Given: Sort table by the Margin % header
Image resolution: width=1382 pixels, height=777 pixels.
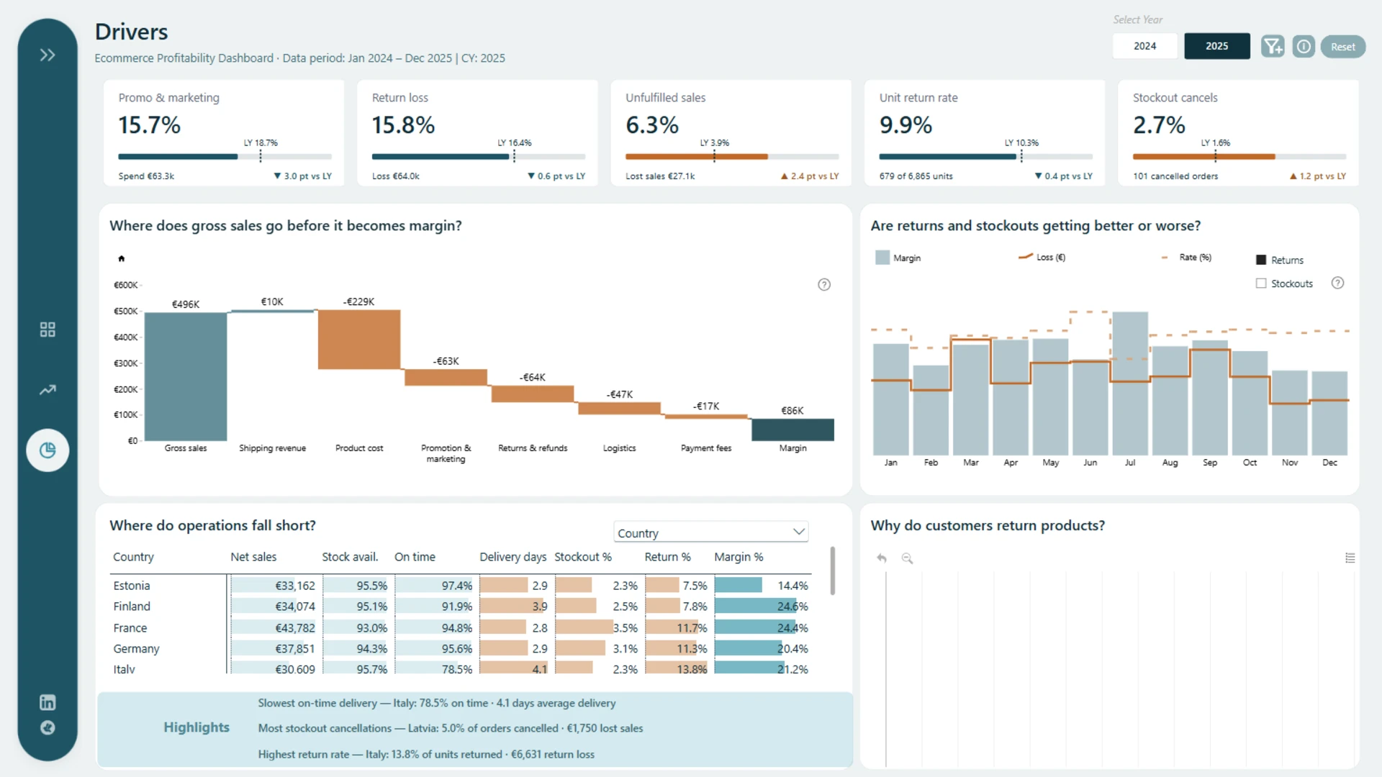Looking at the screenshot, I should click(x=739, y=557).
